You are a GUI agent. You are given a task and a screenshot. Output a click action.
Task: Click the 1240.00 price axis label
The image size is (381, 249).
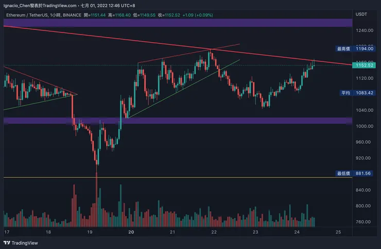click(x=365, y=30)
